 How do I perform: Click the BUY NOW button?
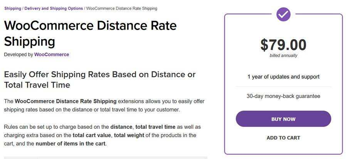click(283, 119)
